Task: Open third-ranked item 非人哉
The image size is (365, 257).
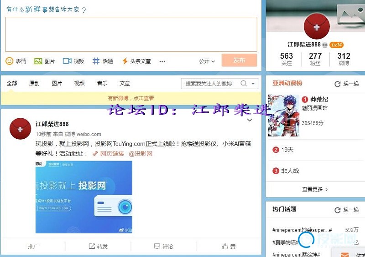Action: [290, 171]
